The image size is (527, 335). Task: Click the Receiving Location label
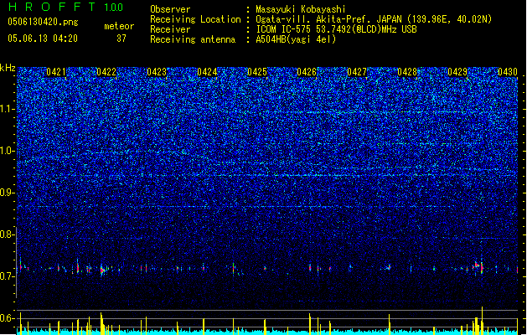195,19
